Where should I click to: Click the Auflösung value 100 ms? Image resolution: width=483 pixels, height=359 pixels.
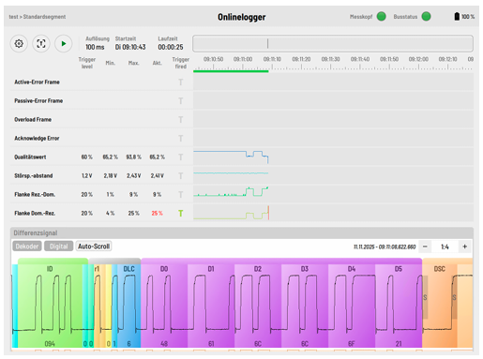click(95, 47)
